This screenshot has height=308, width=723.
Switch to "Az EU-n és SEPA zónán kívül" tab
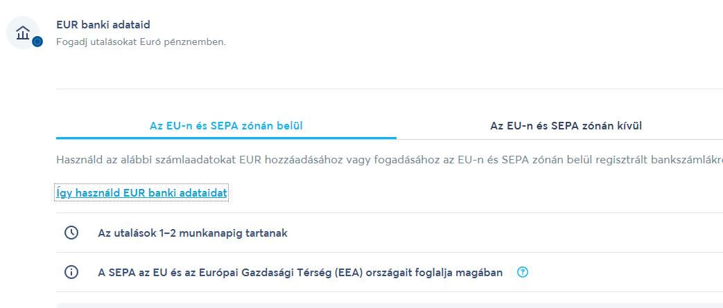pyautogui.click(x=566, y=126)
